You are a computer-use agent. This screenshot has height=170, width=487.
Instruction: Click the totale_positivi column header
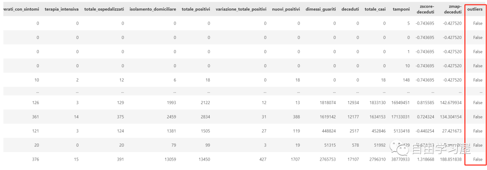pyautogui.click(x=196, y=9)
